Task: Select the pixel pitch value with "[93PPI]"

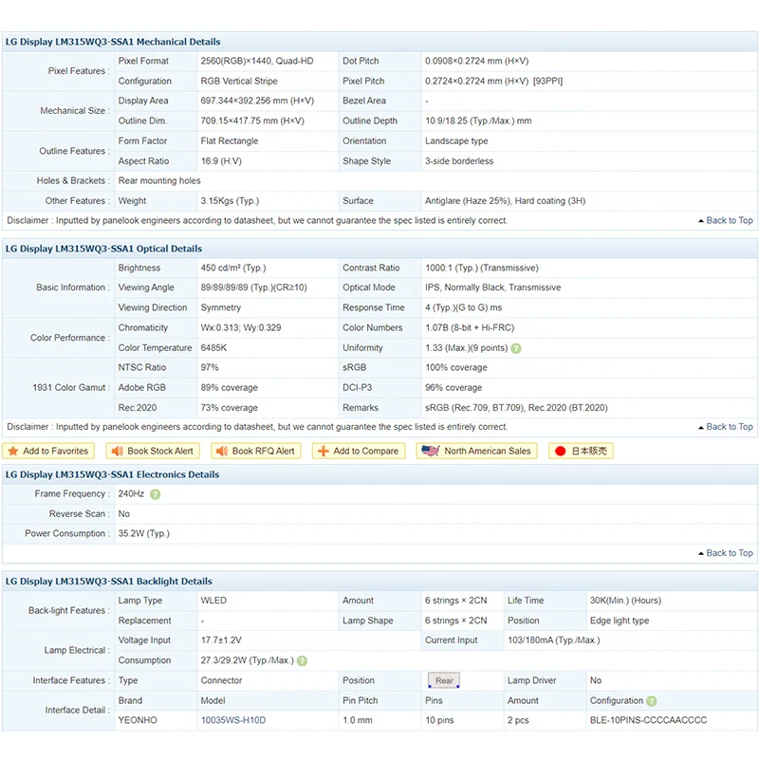Action: tap(493, 82)
